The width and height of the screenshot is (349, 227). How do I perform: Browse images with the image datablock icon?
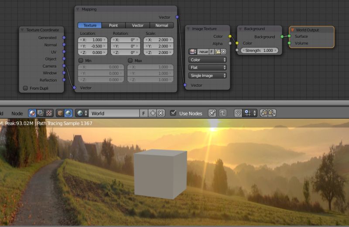193,52
